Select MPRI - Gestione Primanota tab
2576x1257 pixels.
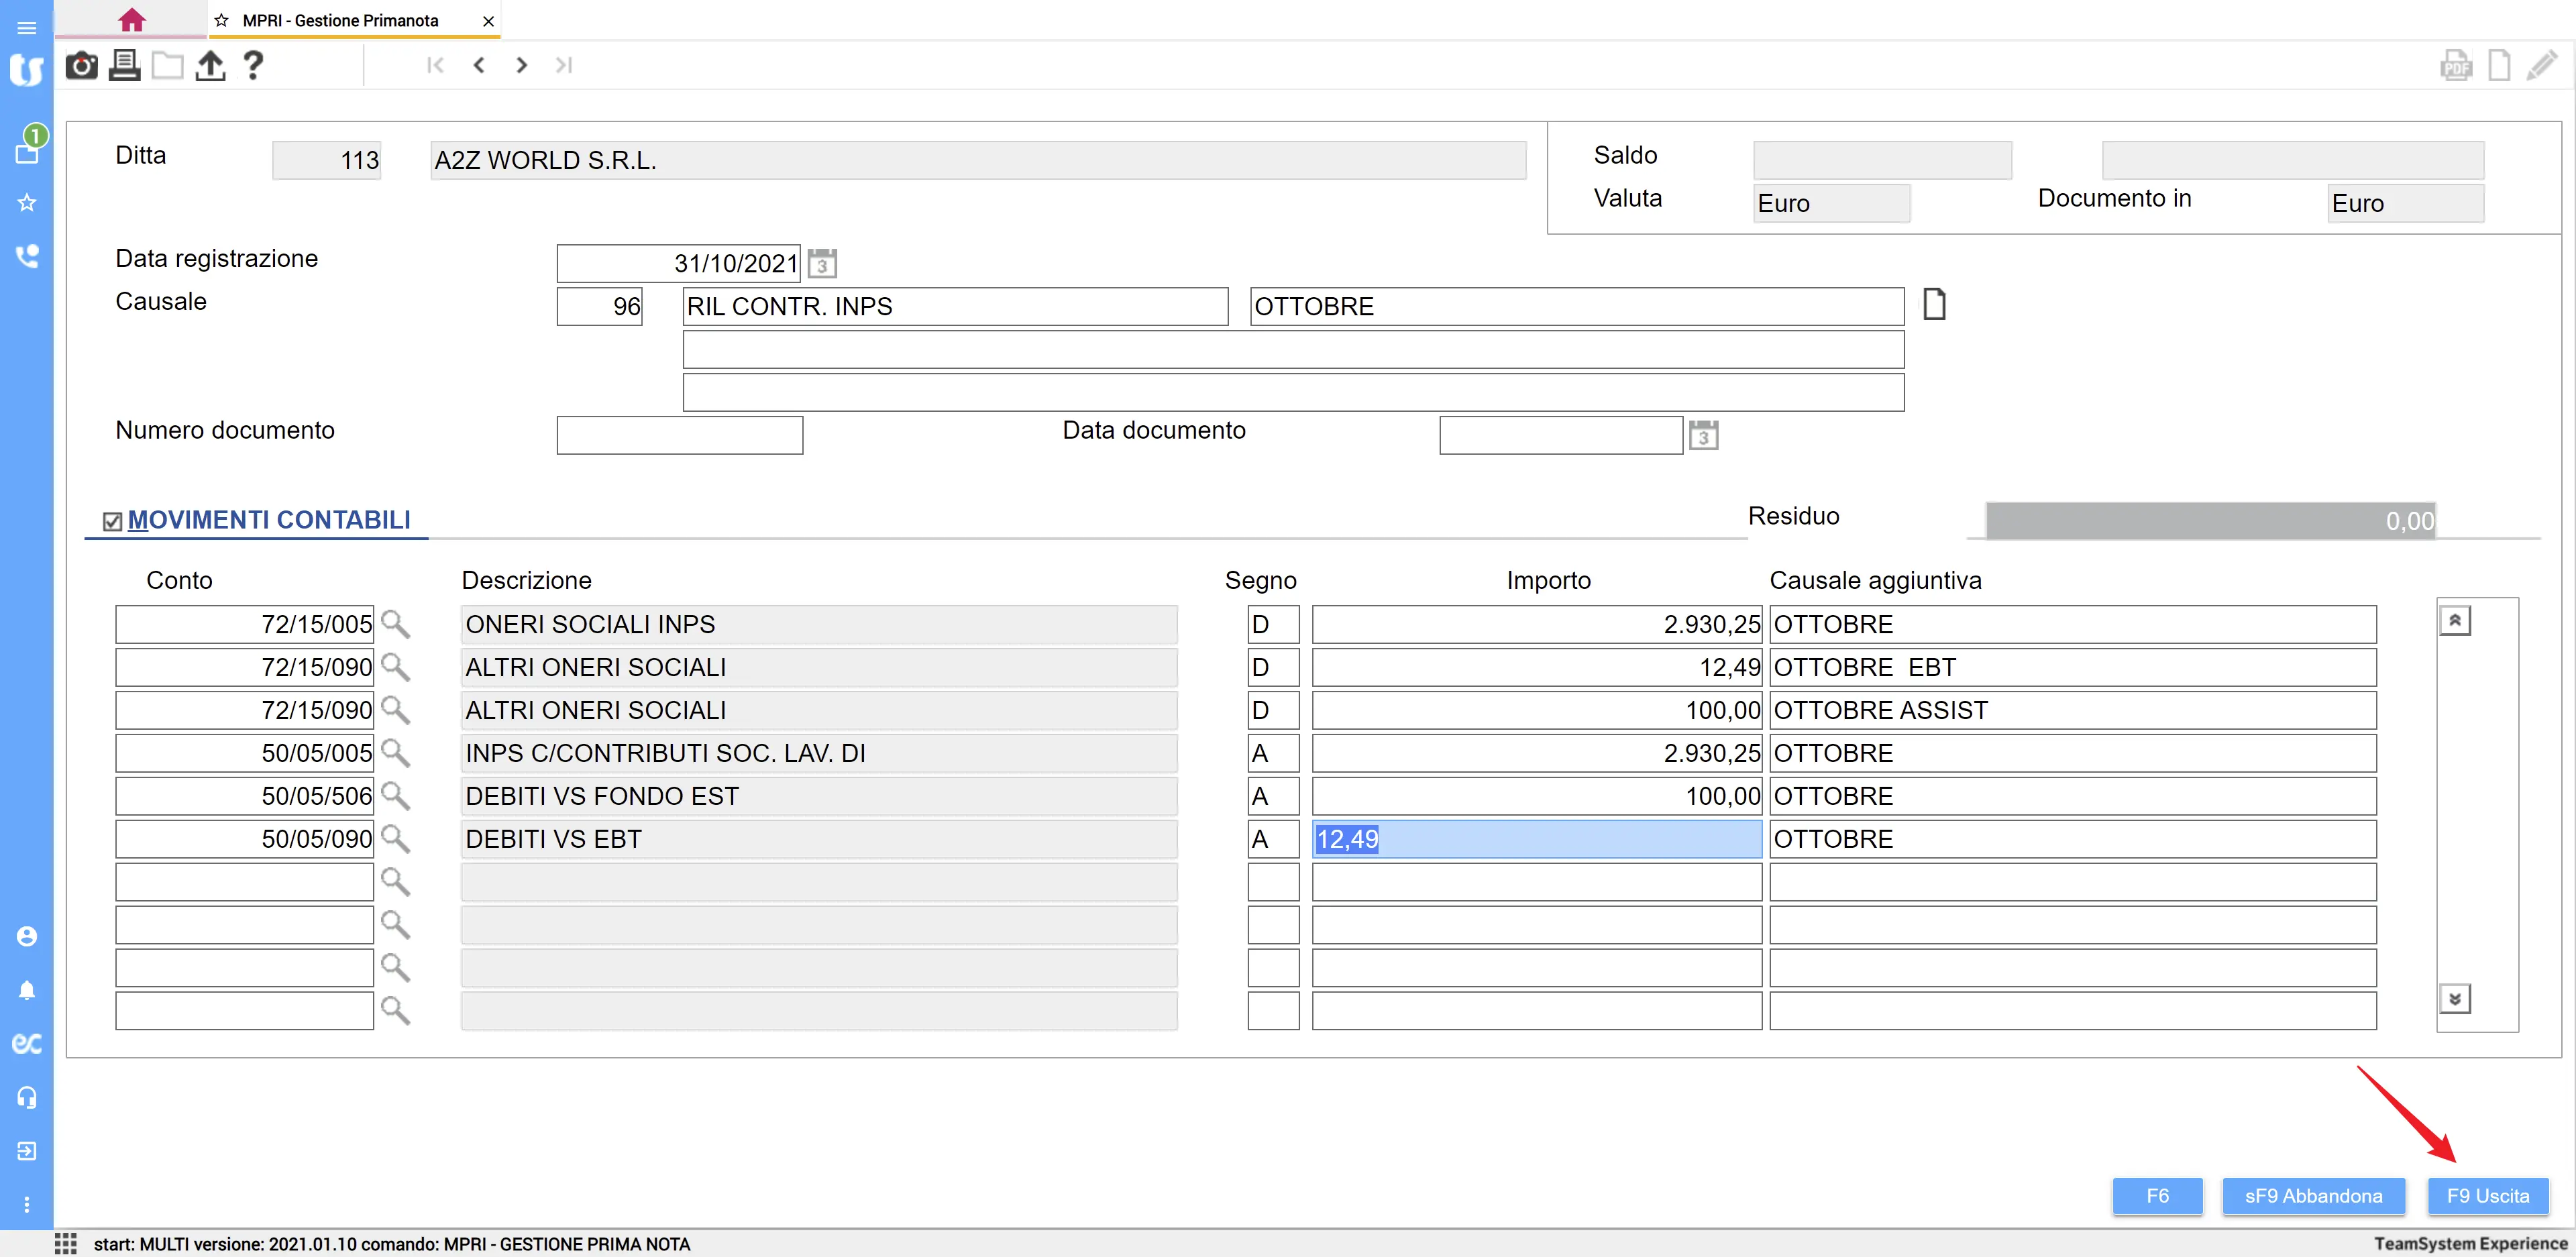(340, 21)
